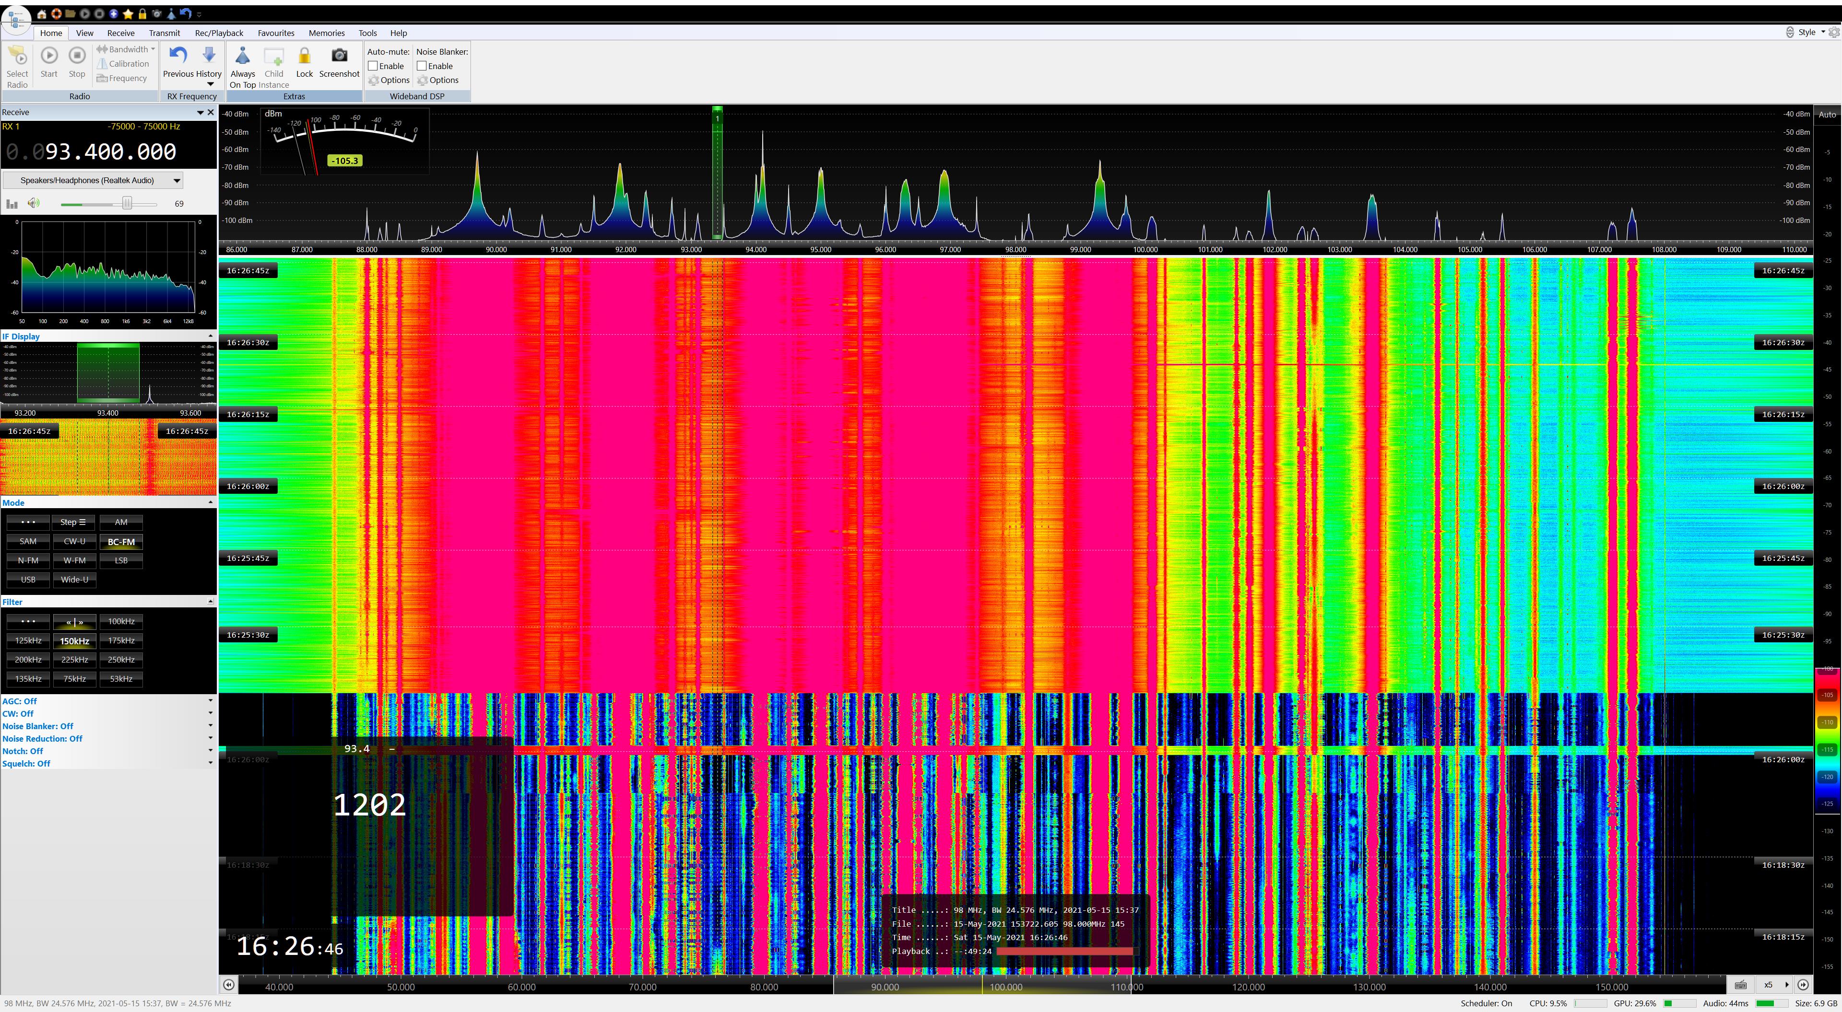The width and height of the screenshot is (1842, 1012).
Task: Select the 200kHz filter button
Action: click(x=28, y=660)
